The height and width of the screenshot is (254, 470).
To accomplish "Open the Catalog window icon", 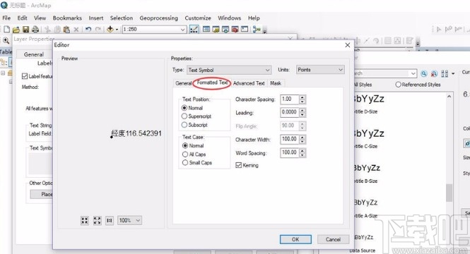I will point(216,30).
